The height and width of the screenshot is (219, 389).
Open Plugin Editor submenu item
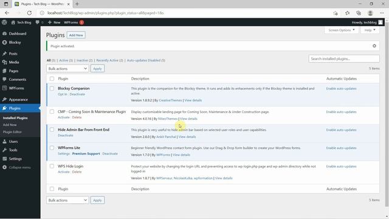[12, 132]
